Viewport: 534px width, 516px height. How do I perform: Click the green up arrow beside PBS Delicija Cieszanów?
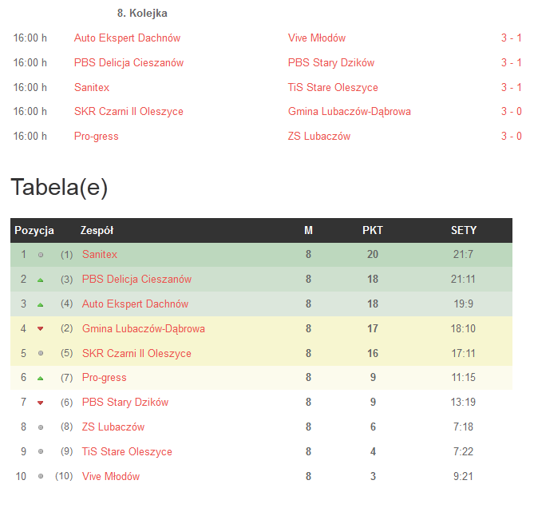[41, 280]
